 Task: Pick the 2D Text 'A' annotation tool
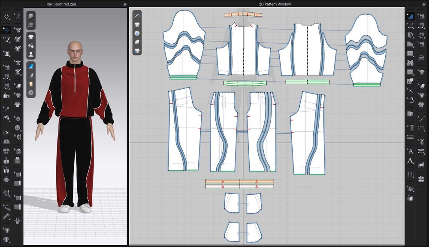pos(410,151)
